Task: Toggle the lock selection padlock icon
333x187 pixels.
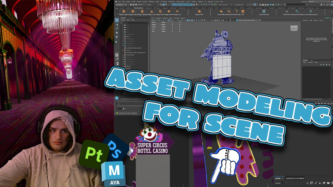Action: coord(194,5)
